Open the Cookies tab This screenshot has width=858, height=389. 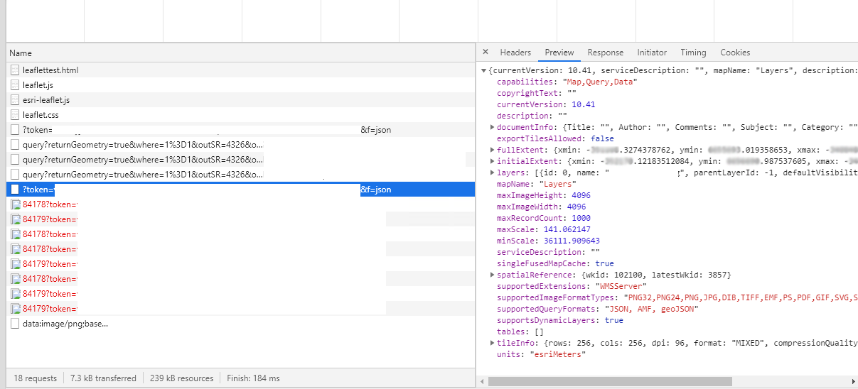click(x=735, y=53)
